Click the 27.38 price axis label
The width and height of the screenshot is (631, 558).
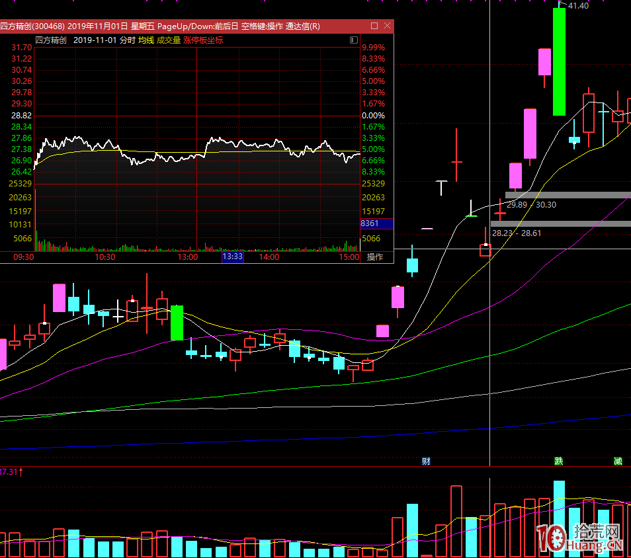click(x=21, y=149)
